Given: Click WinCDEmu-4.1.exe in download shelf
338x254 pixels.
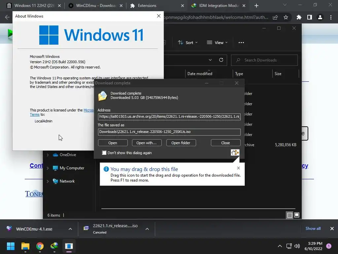Looking at the screenshot, I should click(x=34, y=229).
